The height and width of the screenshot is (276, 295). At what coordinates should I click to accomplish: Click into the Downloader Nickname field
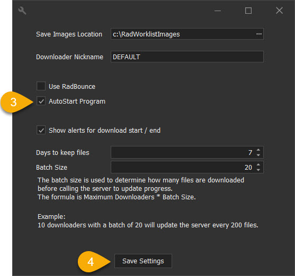tap(187, 57)
